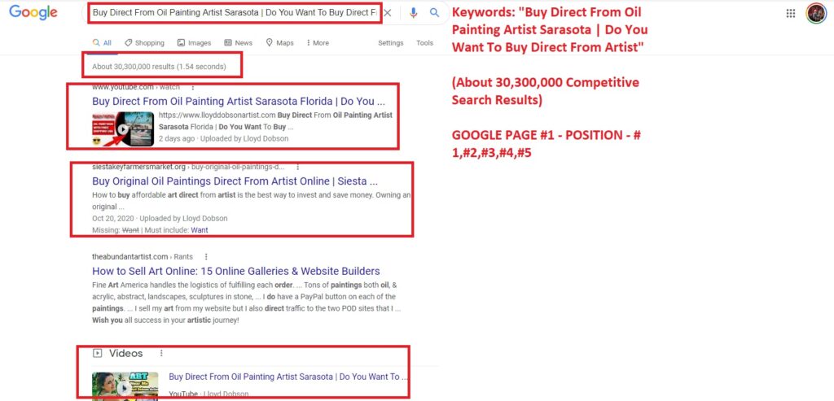Open the search Settings menu
The image size is (834, 401).
pos(390,43)
